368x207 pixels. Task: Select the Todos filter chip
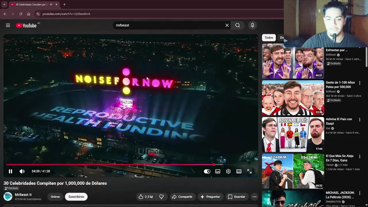pyautogui.click(x=269, y=38)
